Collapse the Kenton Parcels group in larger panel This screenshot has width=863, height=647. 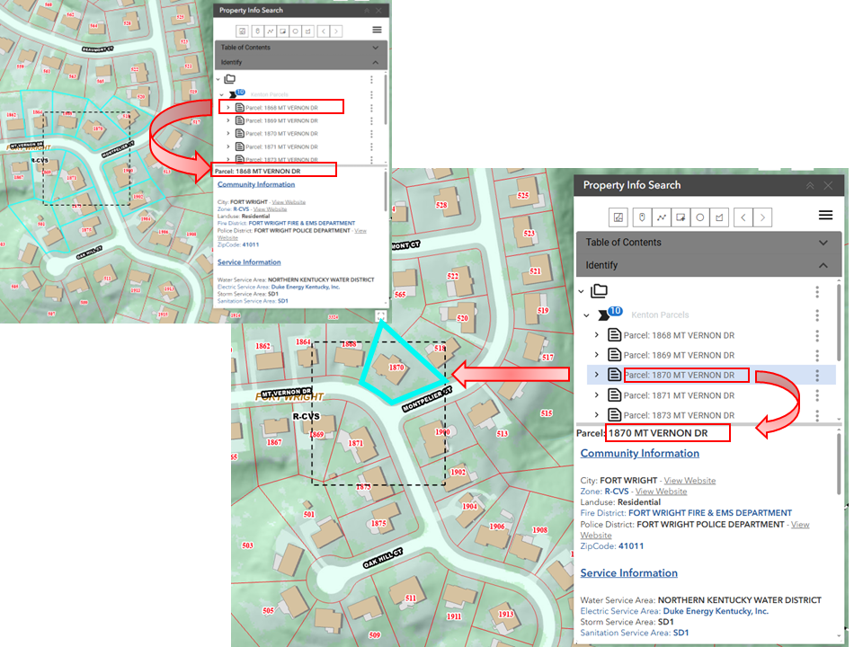click(x=587, y=315)
